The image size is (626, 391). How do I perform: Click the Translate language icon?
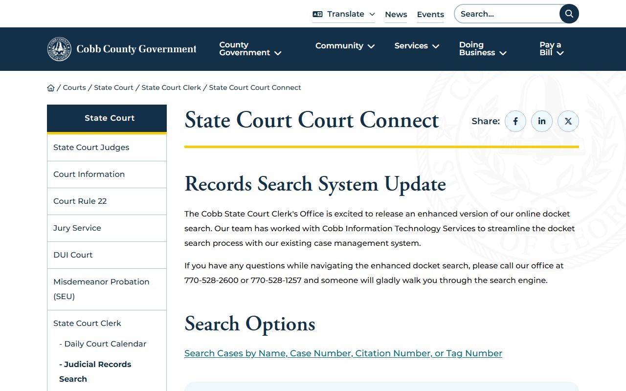(317, 14)
